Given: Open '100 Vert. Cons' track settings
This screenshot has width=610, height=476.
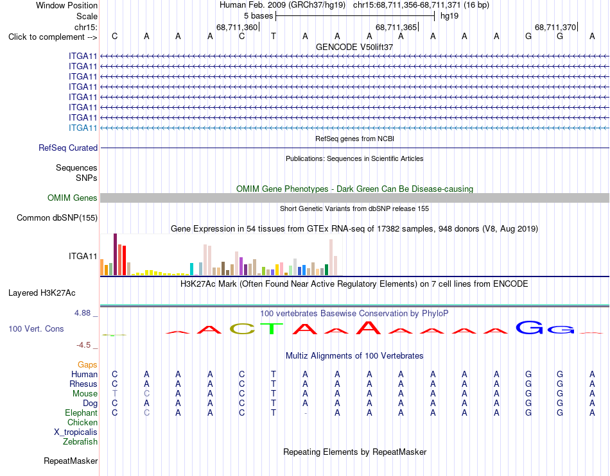Looking at the screenshot, I should pyautogui.click(x=36, y=328).
